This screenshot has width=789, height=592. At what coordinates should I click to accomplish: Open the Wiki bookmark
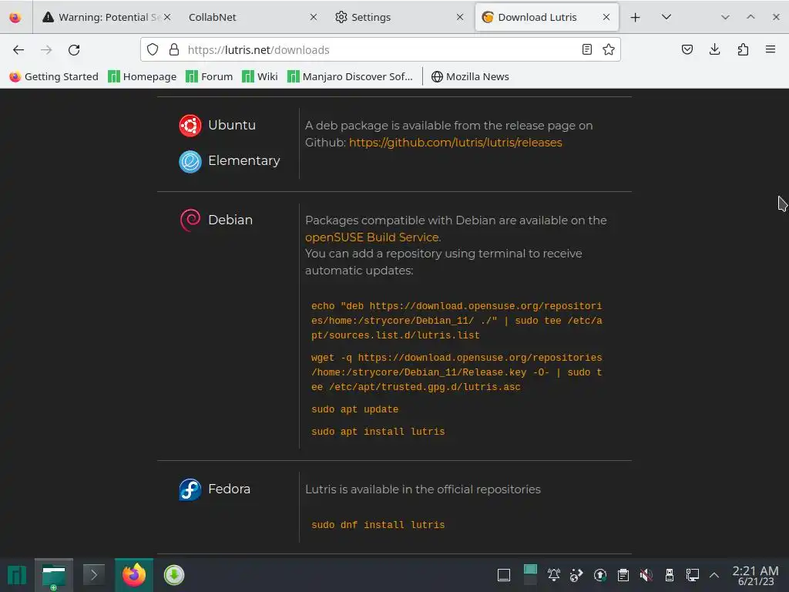click(x=260, y=76)
